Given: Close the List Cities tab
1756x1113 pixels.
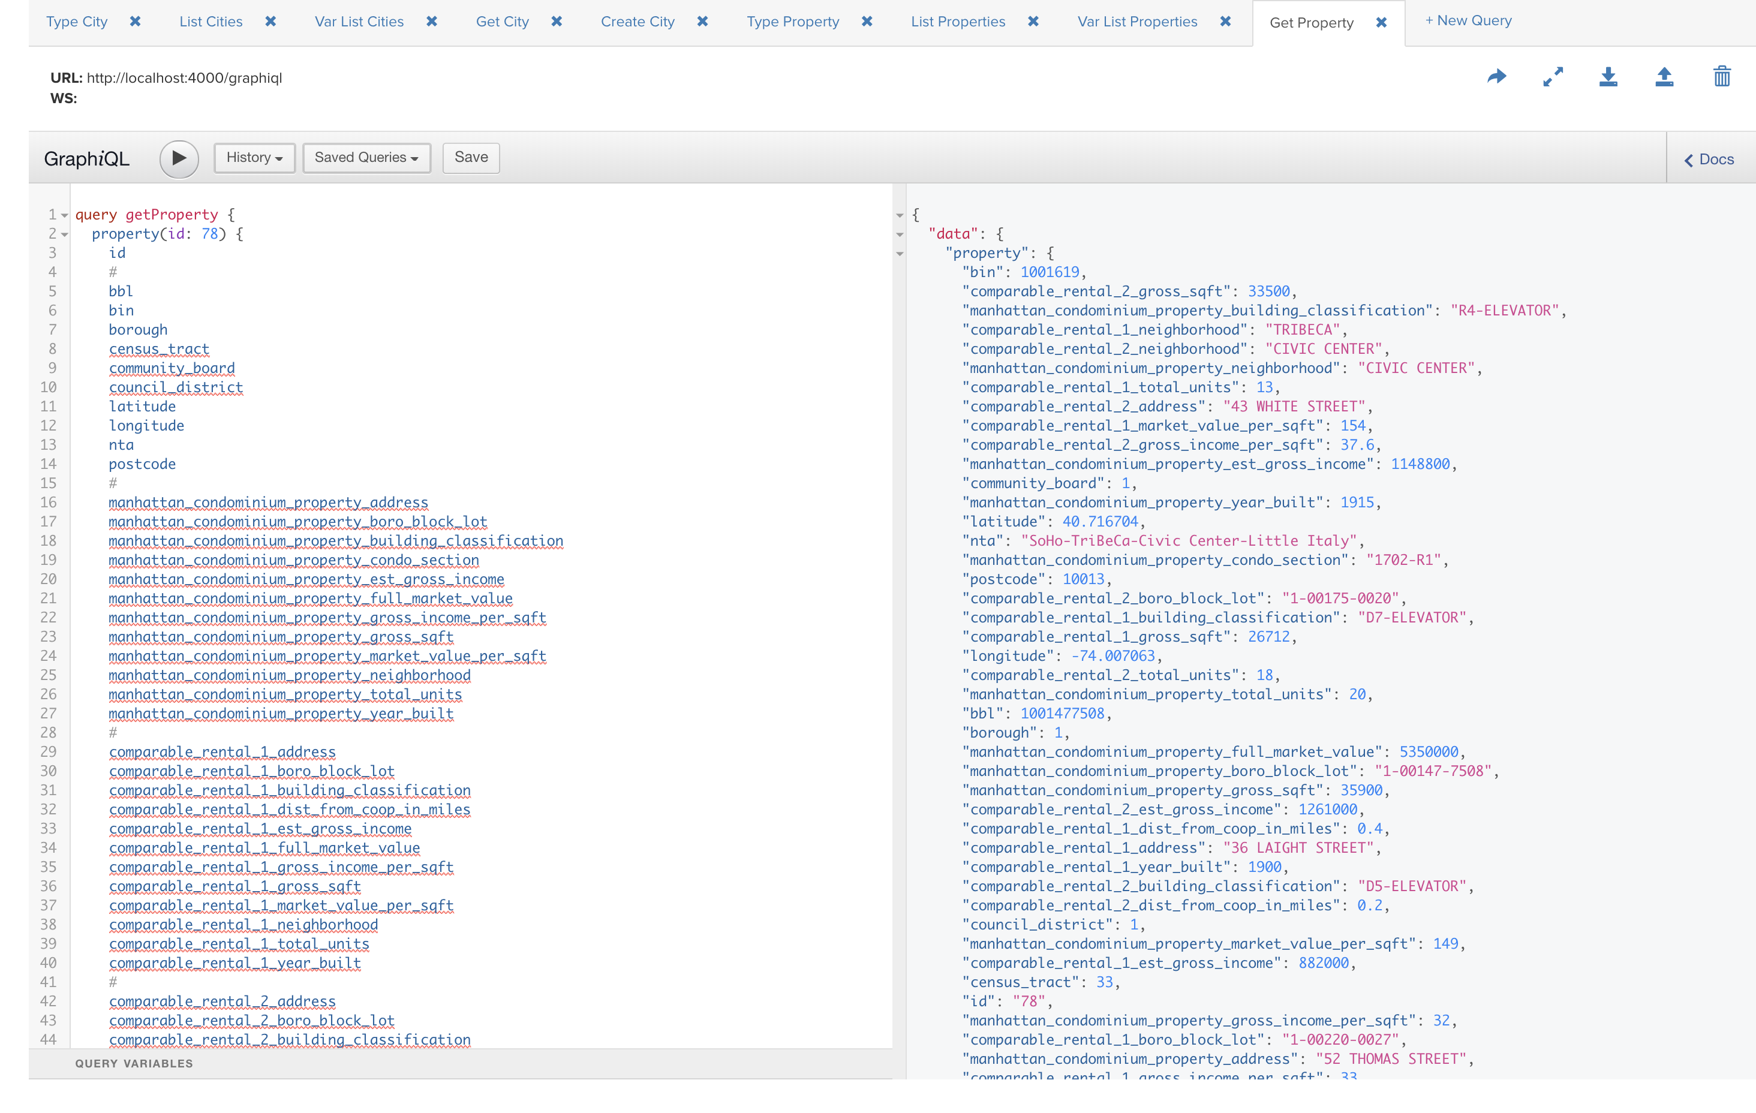Looking at the screenshot, I should click(270, 22).
